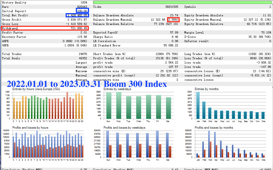Click Maximum consecutive losses value 21 (-44.62)
Image resolution: width=273 pixels, height=170 pixels.
(x=262, y=71)
